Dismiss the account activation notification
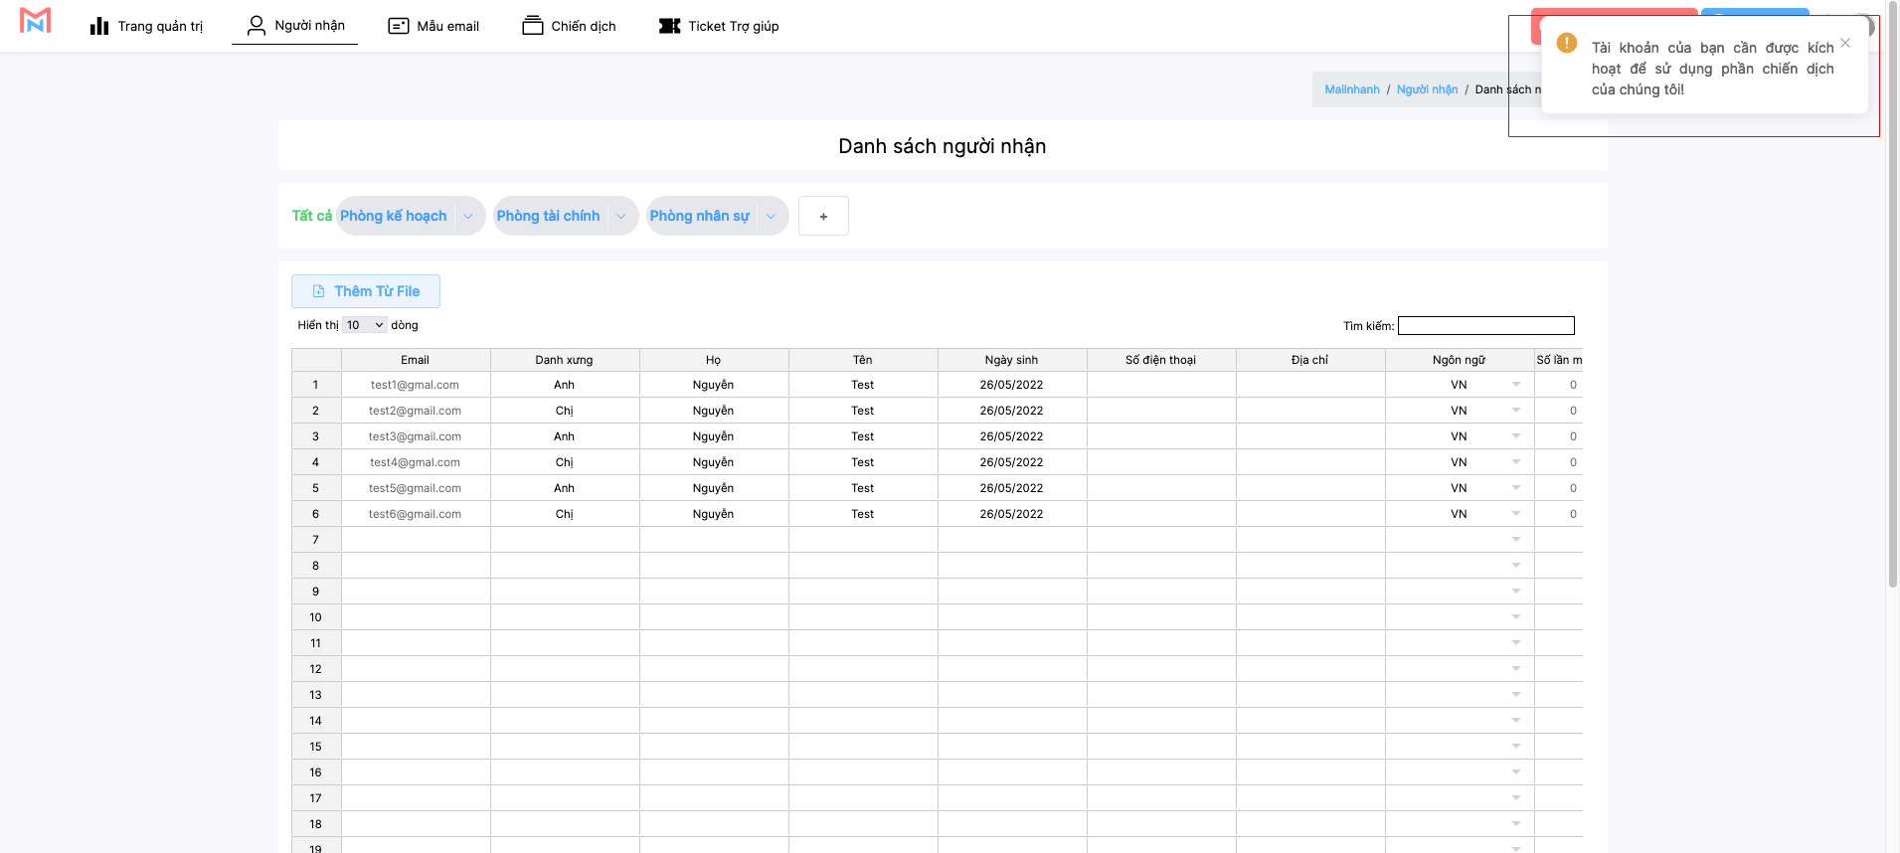The height and width of the screenshot is (853, 1900). click(x=1845, y=43)
